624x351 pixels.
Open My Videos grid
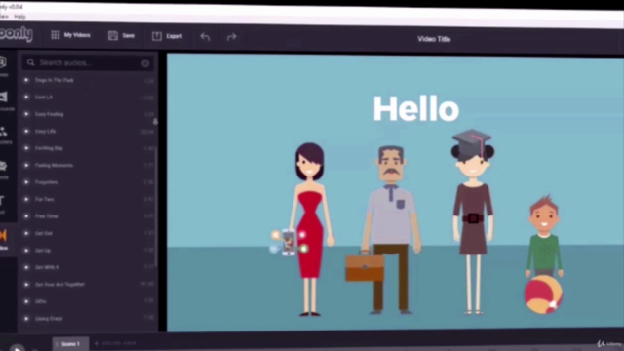70,35
